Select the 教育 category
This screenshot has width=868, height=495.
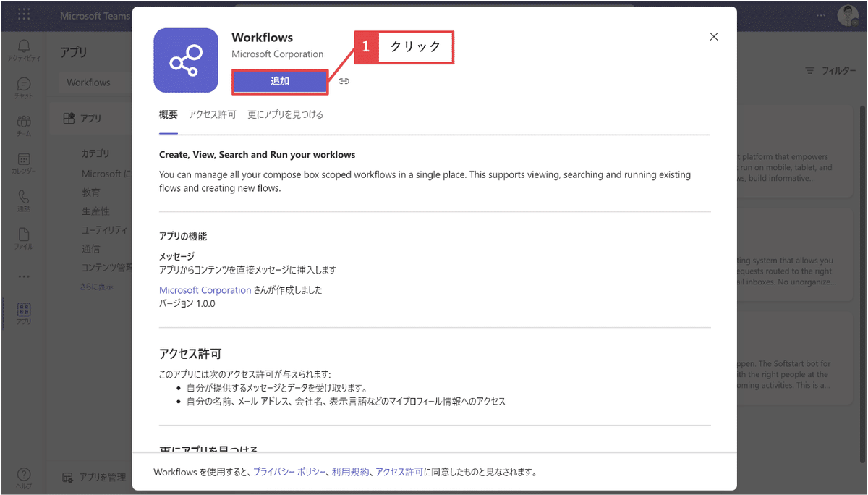point(91,192)
